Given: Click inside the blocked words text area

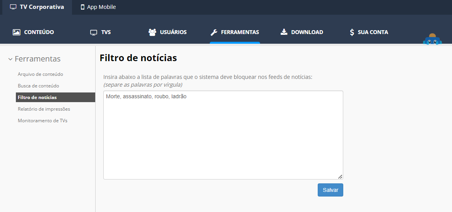Looking at the screenshot, I should tap(223, 135).
